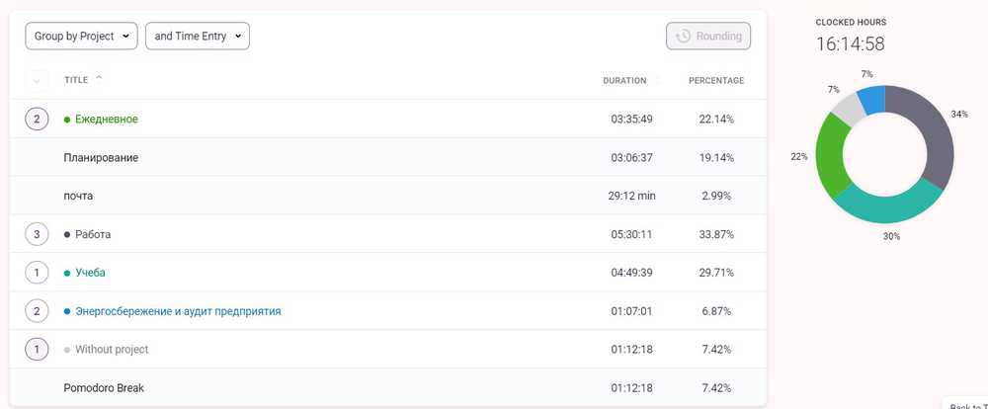Expand the Учеба group count badge
This screenshot has height=409, width=988.
coord(38,273)
